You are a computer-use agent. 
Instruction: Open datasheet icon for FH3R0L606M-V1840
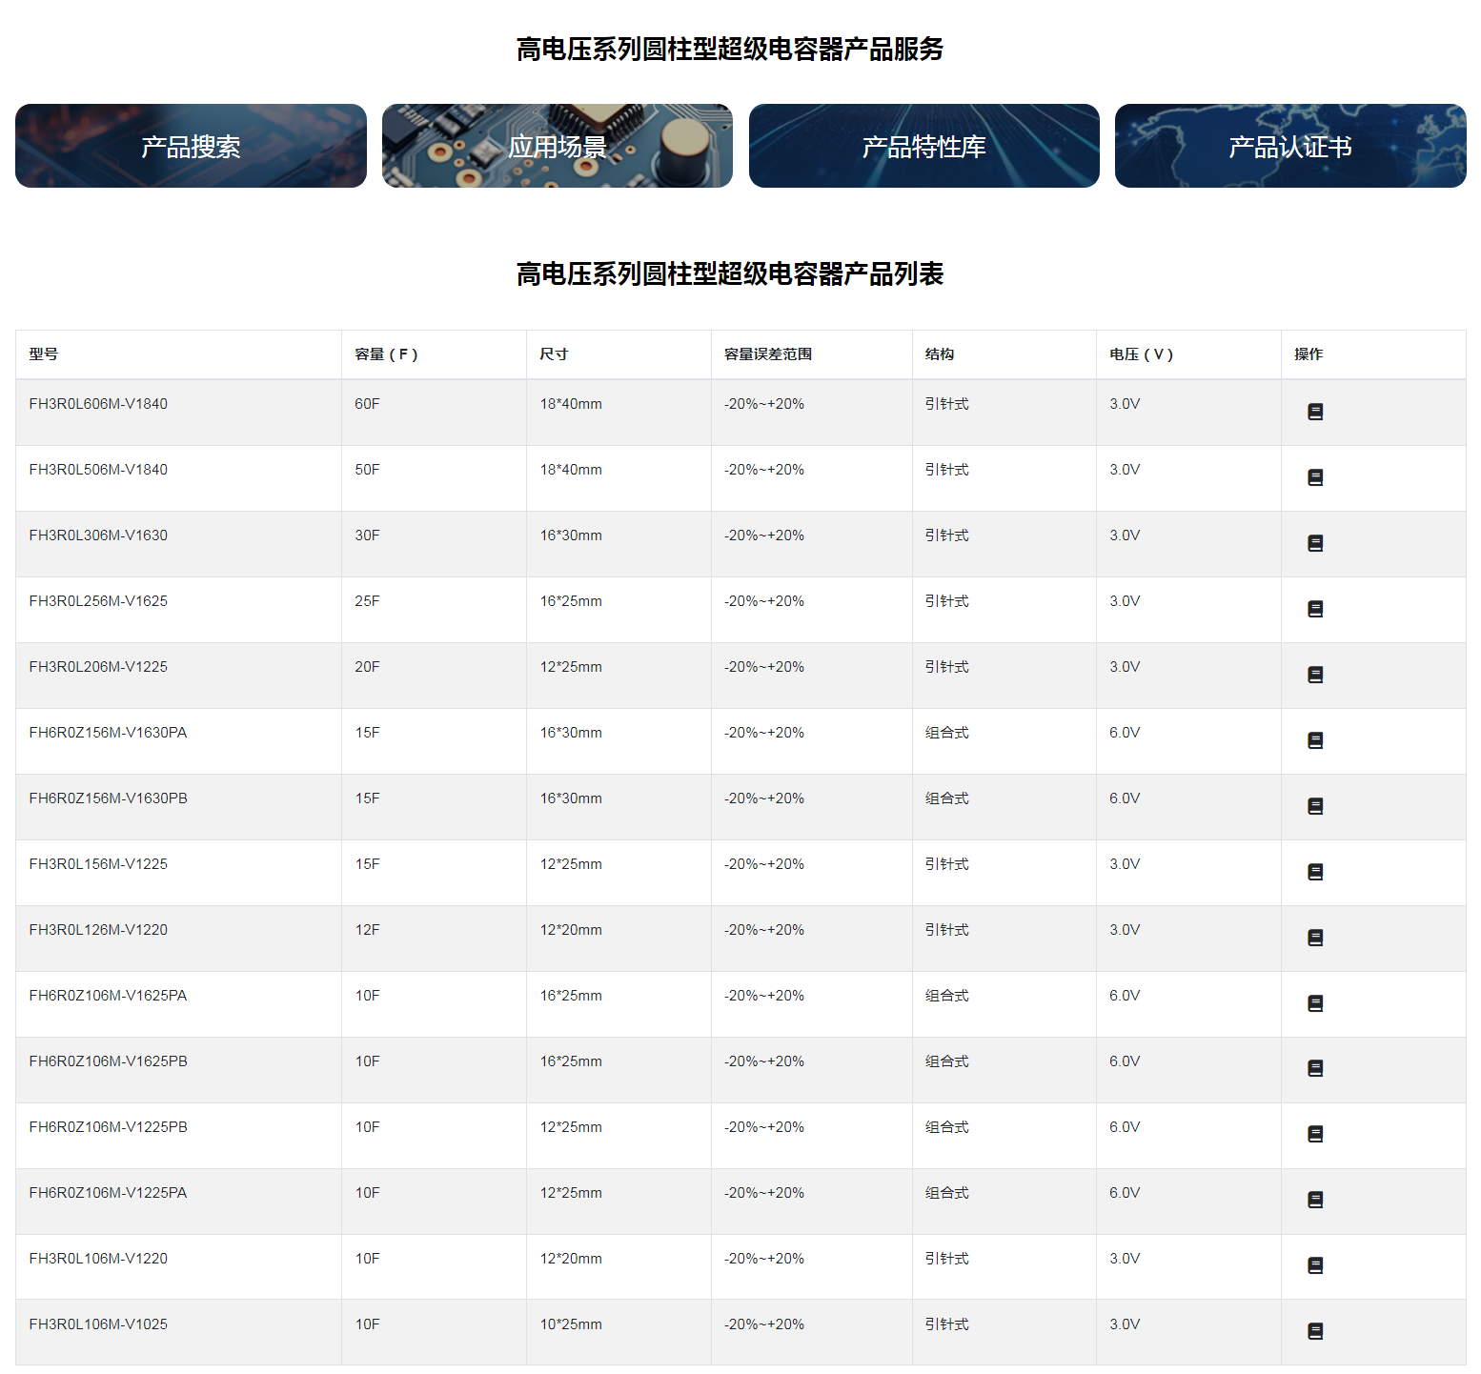pos(1315,412)
